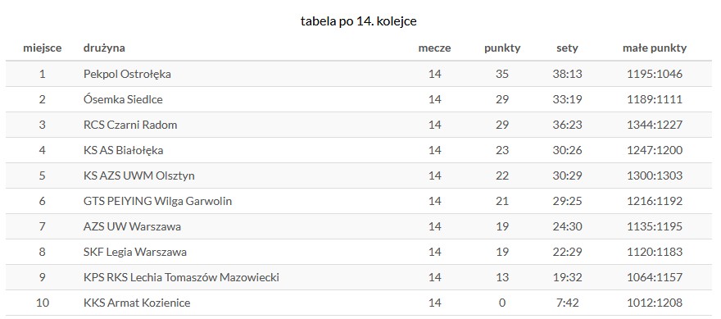Click the 'sety' column header
The height and width of the screenshot is (319, 721).
pos(567,48)
